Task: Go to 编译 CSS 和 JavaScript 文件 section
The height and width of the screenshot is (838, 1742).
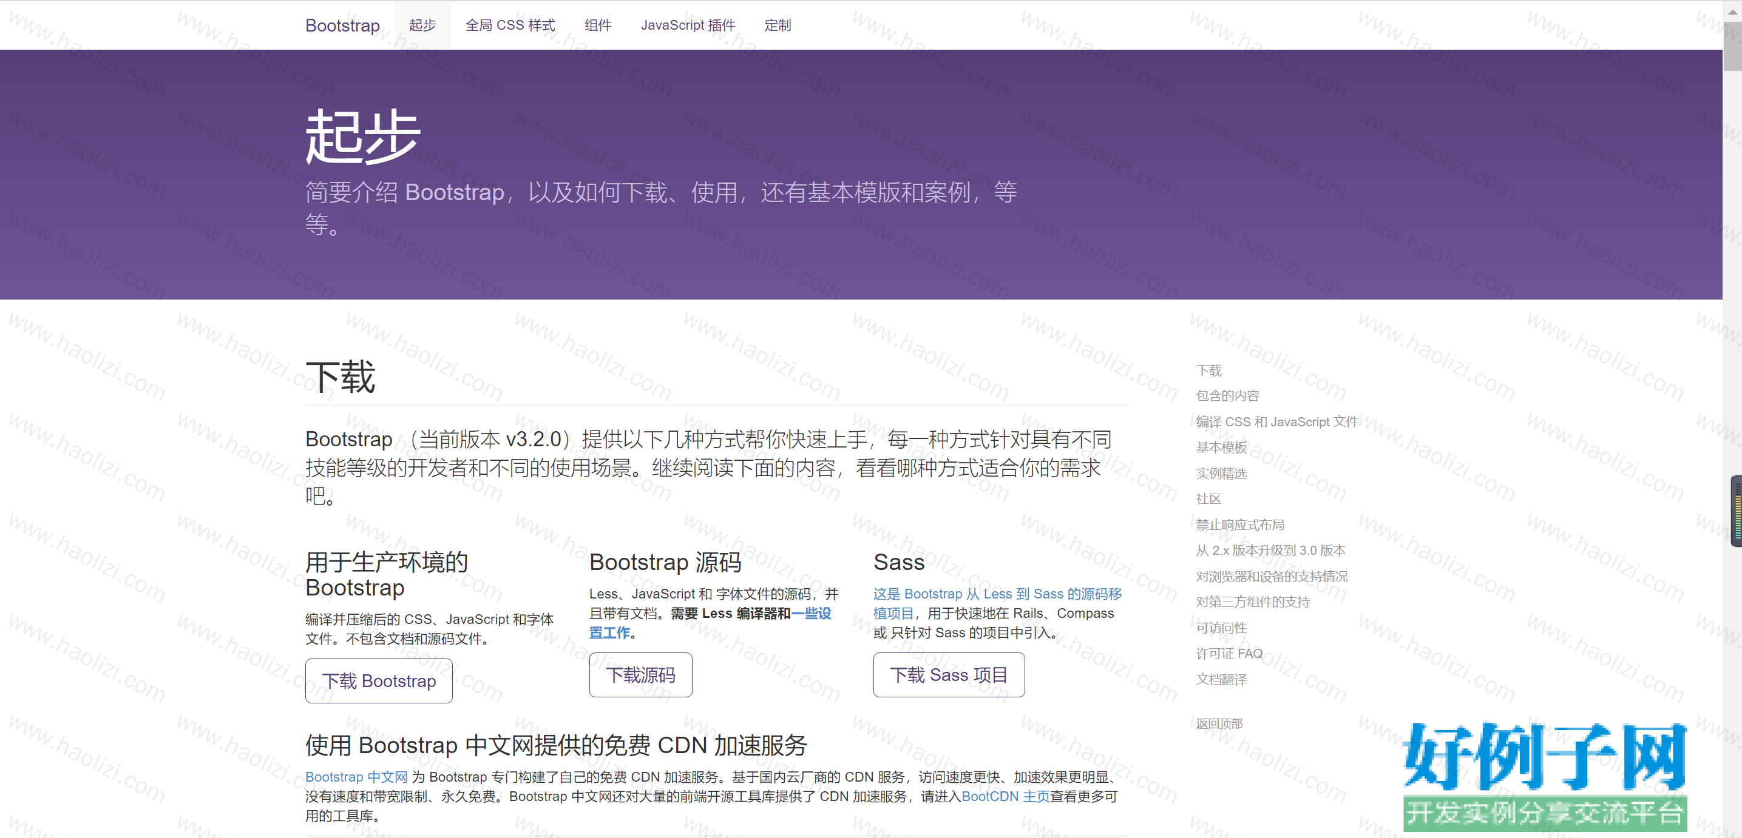Action: (x=1276, y=421)
